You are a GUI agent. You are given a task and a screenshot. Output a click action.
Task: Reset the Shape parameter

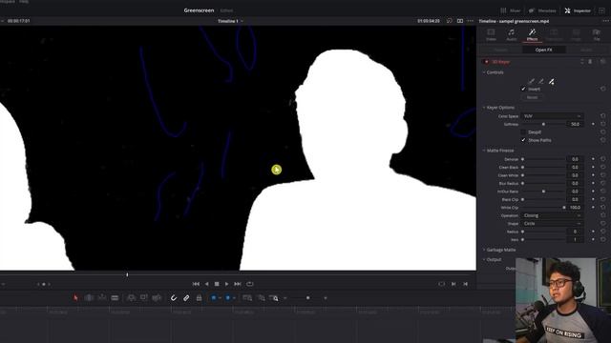click(602, 224)
